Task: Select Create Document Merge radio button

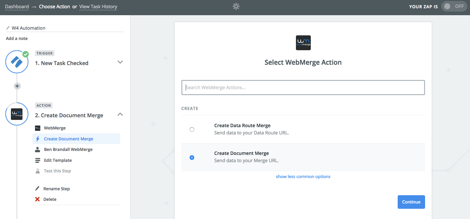Action: pyautogui.click(x=192, y=158)
